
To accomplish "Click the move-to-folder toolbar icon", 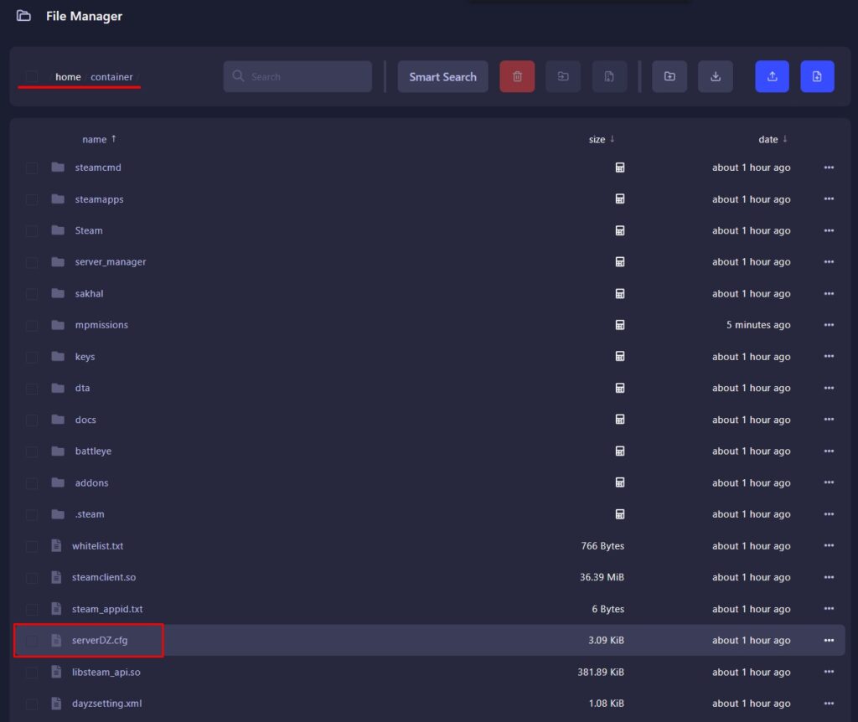I will click(563, 76).
